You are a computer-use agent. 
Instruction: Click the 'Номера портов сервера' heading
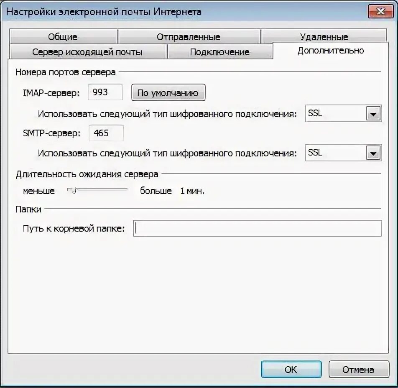(66, 72)
